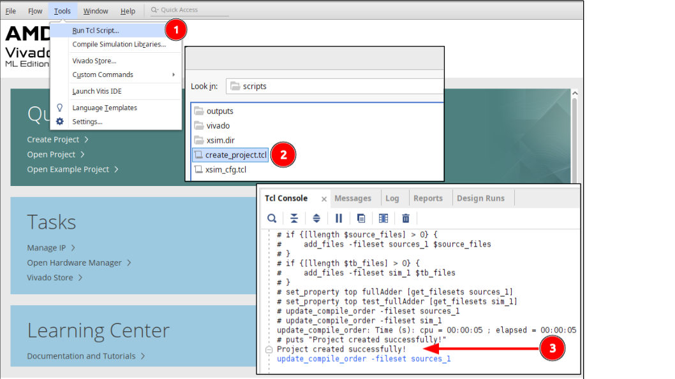Click the Tcl Console search icon
Viewport: 675px width, 379px height.
coord(272,218)
